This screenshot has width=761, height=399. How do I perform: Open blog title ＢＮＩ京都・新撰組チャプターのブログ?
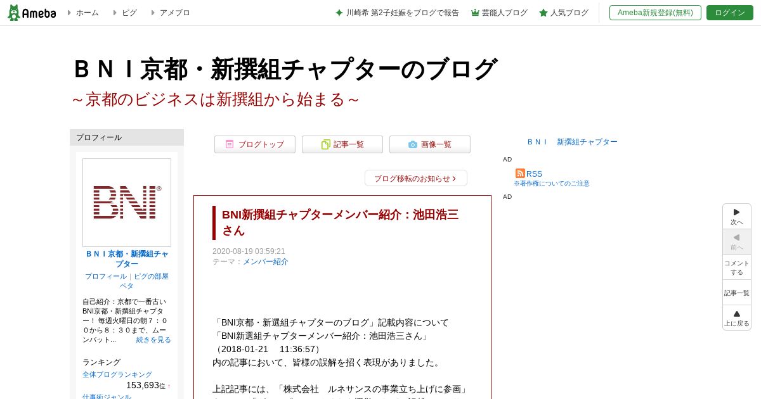coord(284,70)
